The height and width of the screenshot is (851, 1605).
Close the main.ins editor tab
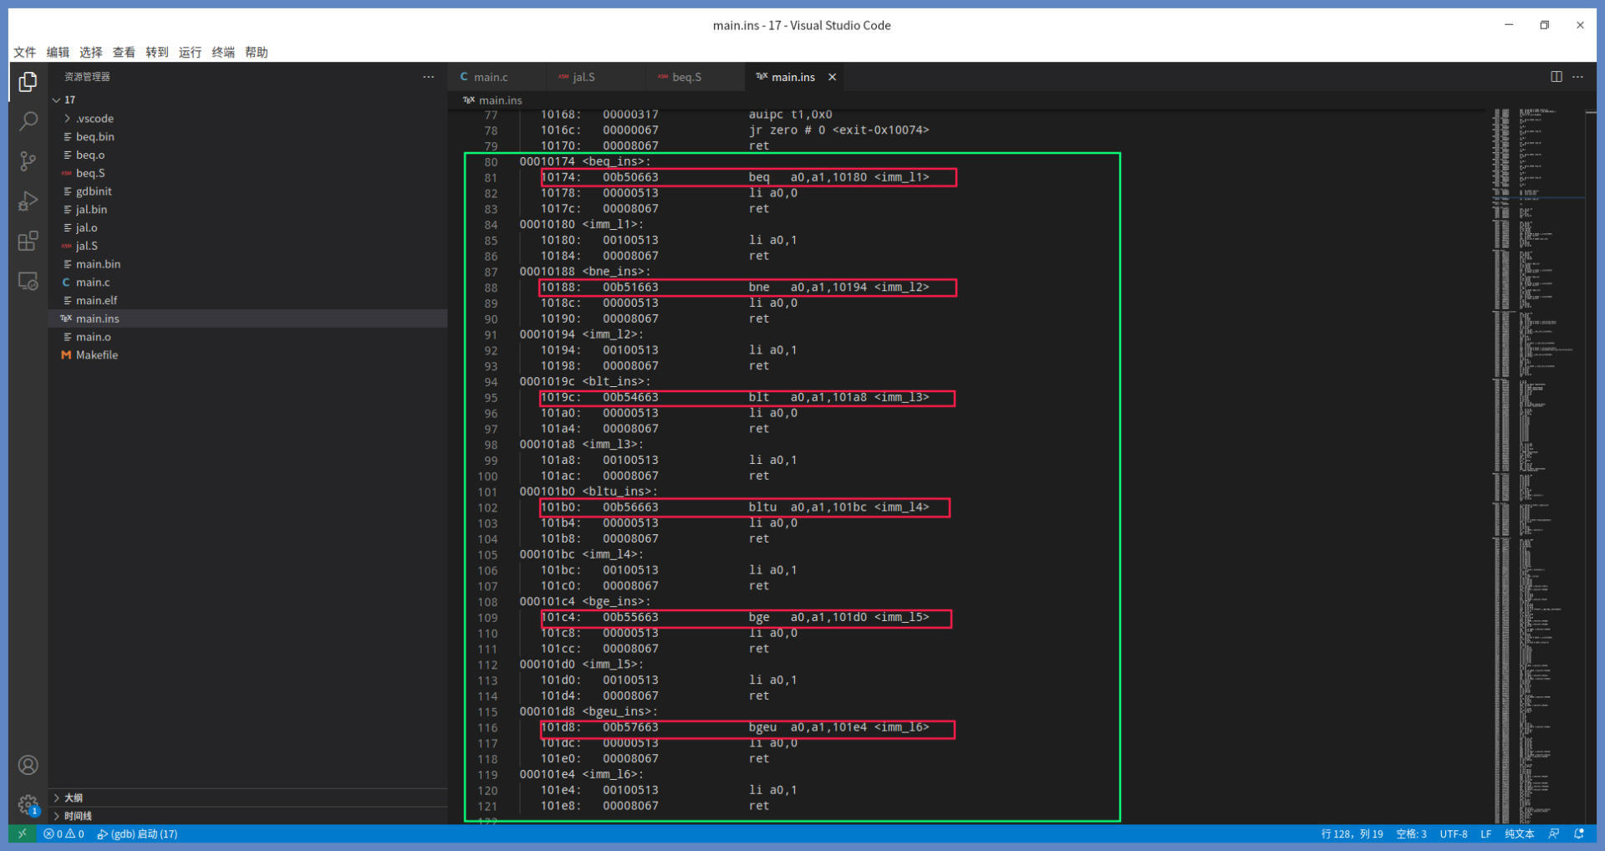tap(832, 77)
